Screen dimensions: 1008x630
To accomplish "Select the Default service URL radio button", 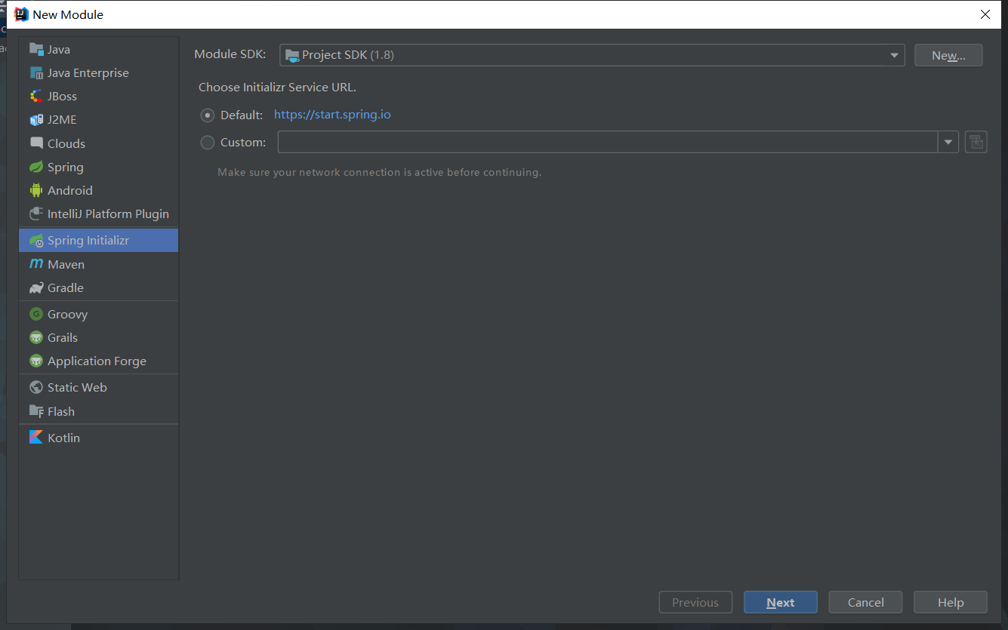I will click(x=208, y=115).
